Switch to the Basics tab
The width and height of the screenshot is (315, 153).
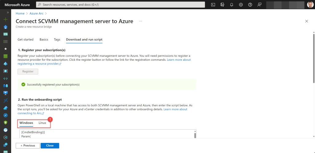(44, 40)
